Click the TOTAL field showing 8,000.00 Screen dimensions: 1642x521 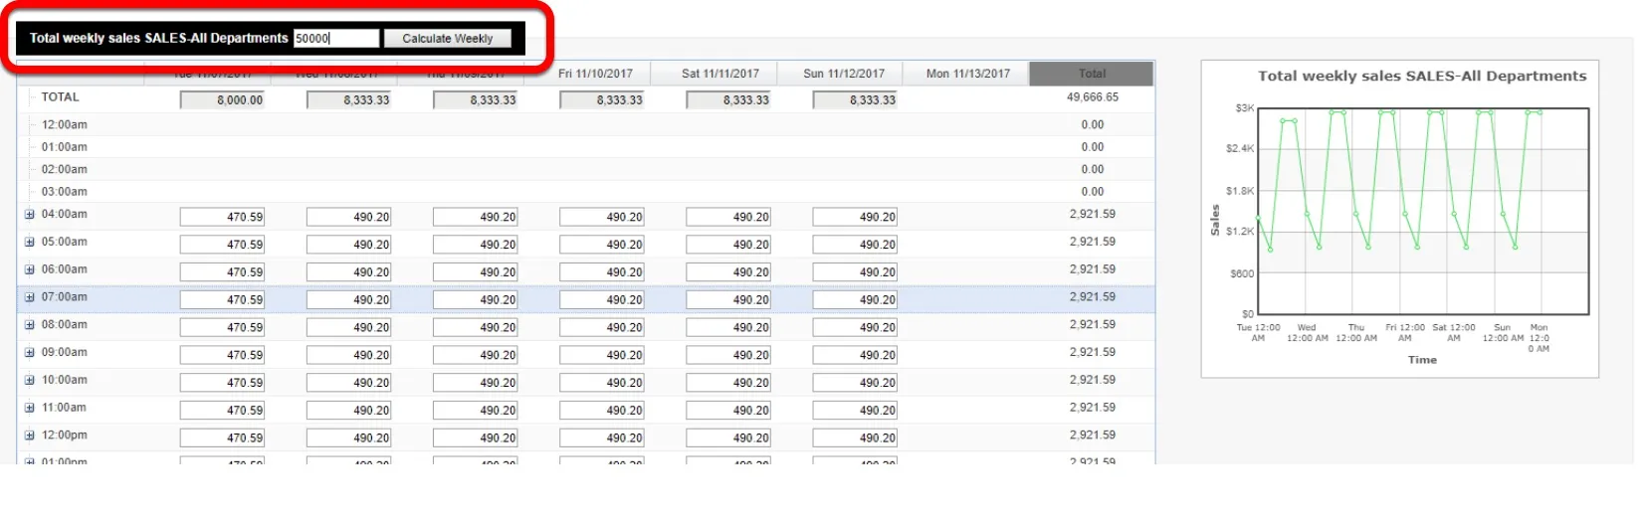tap(222, 100)
